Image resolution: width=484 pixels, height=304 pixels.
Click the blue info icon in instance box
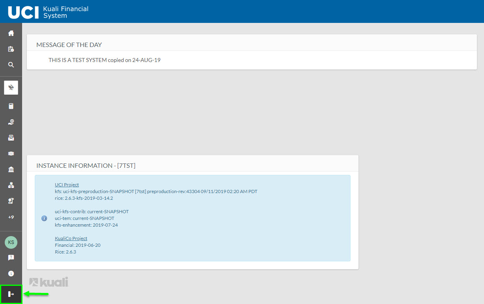[44, 218]
